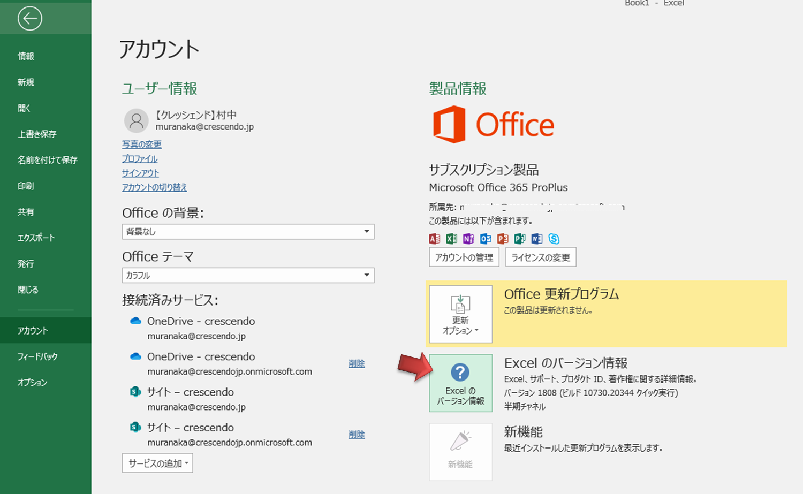Click the 【クレッシェンド】村中 user name
Screen dimensions: 803x494
[196, 115]
